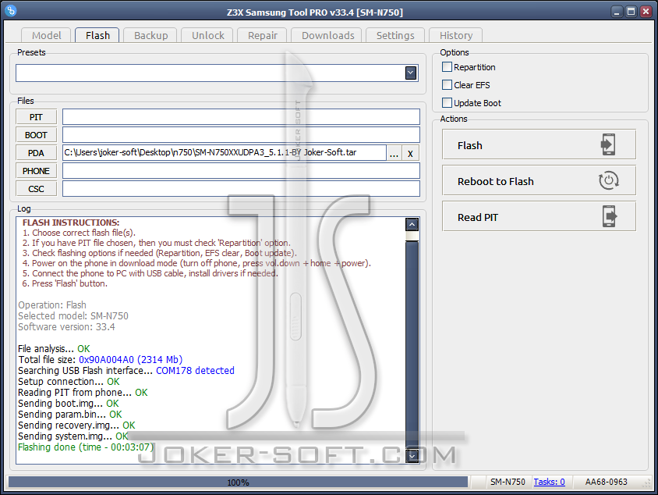658x495 pixels.
Task: Click the log scrollbar down arrow
Action: point(412,456)
